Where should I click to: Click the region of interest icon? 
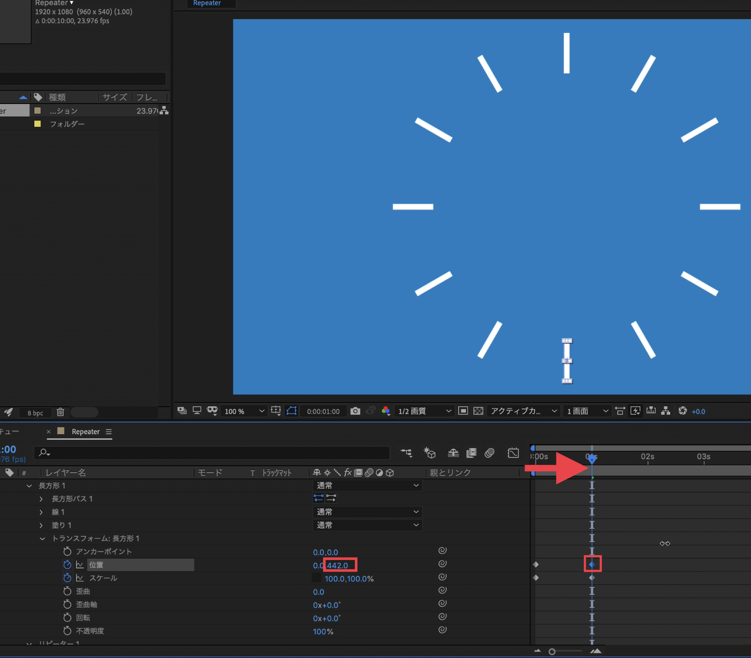463,411
